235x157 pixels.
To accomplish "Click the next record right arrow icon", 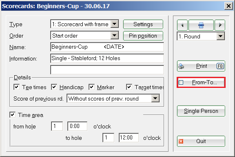I will 220,25.
